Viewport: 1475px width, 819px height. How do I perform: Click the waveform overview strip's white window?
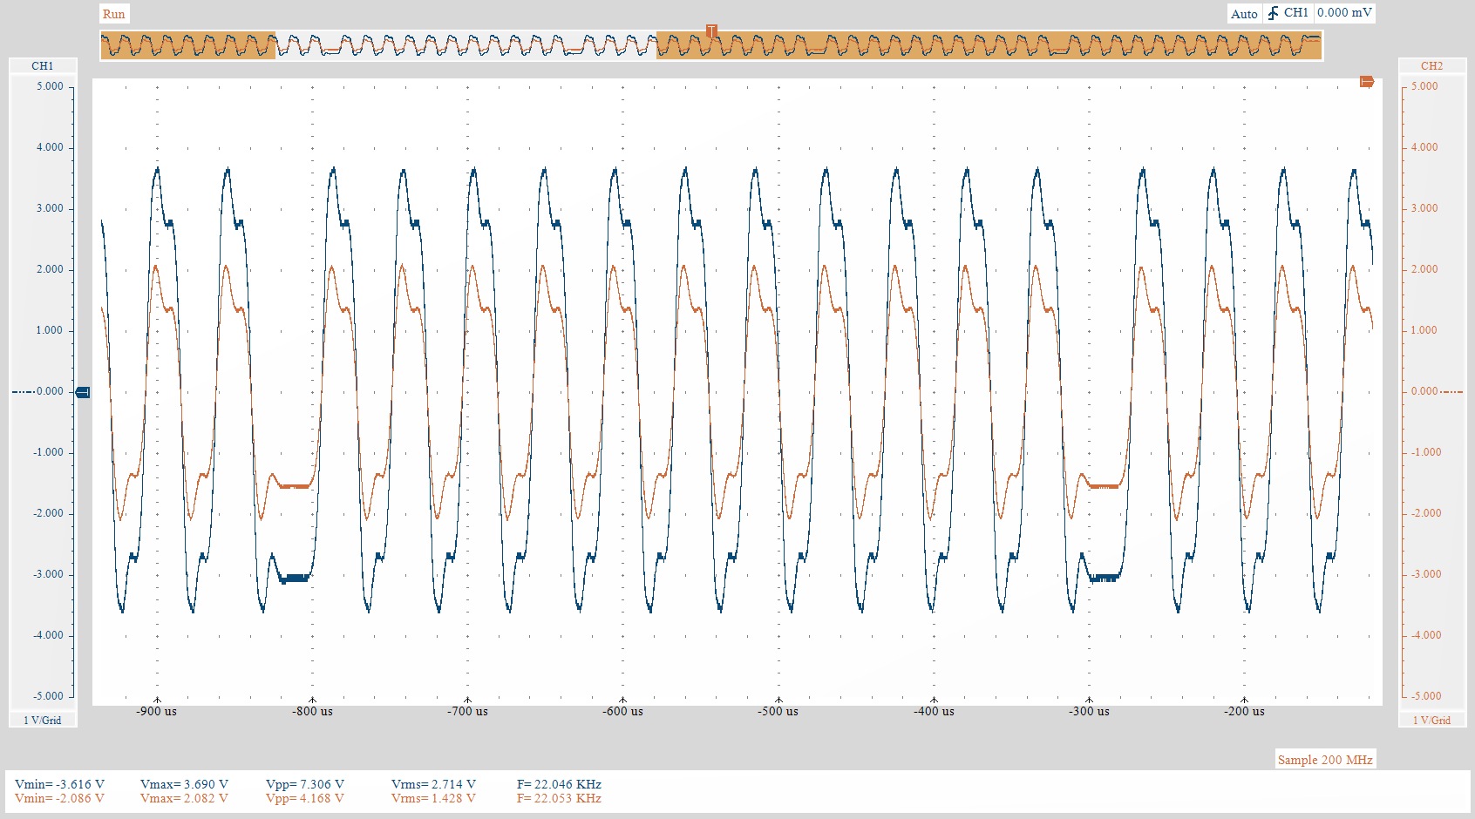(x=466, y=45)
